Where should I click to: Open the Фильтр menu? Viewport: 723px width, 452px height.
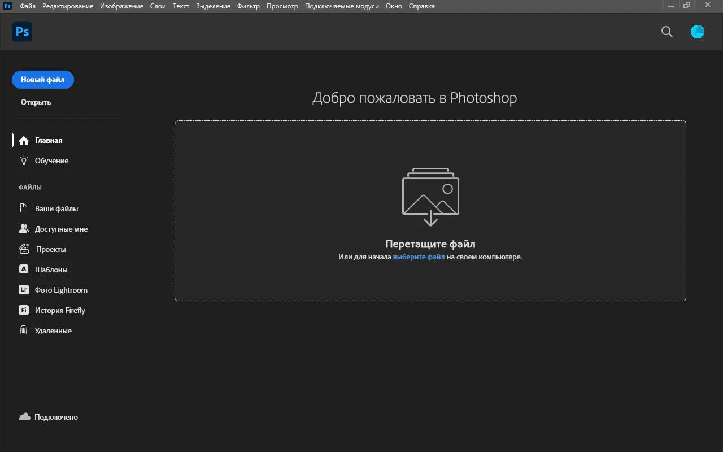coord(249,6)
